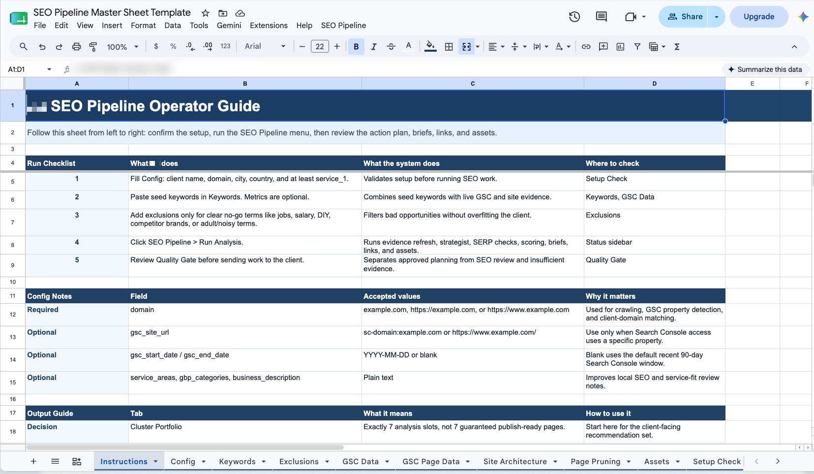Decrease font size with minus button
814x474 pixels.
(x=302, y=46)
